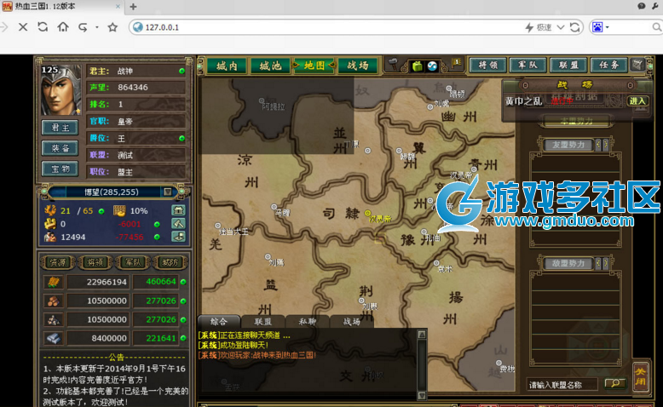Click the wood logs resource icon
This screenshot has width=663, height=407.
pos(54,301)
